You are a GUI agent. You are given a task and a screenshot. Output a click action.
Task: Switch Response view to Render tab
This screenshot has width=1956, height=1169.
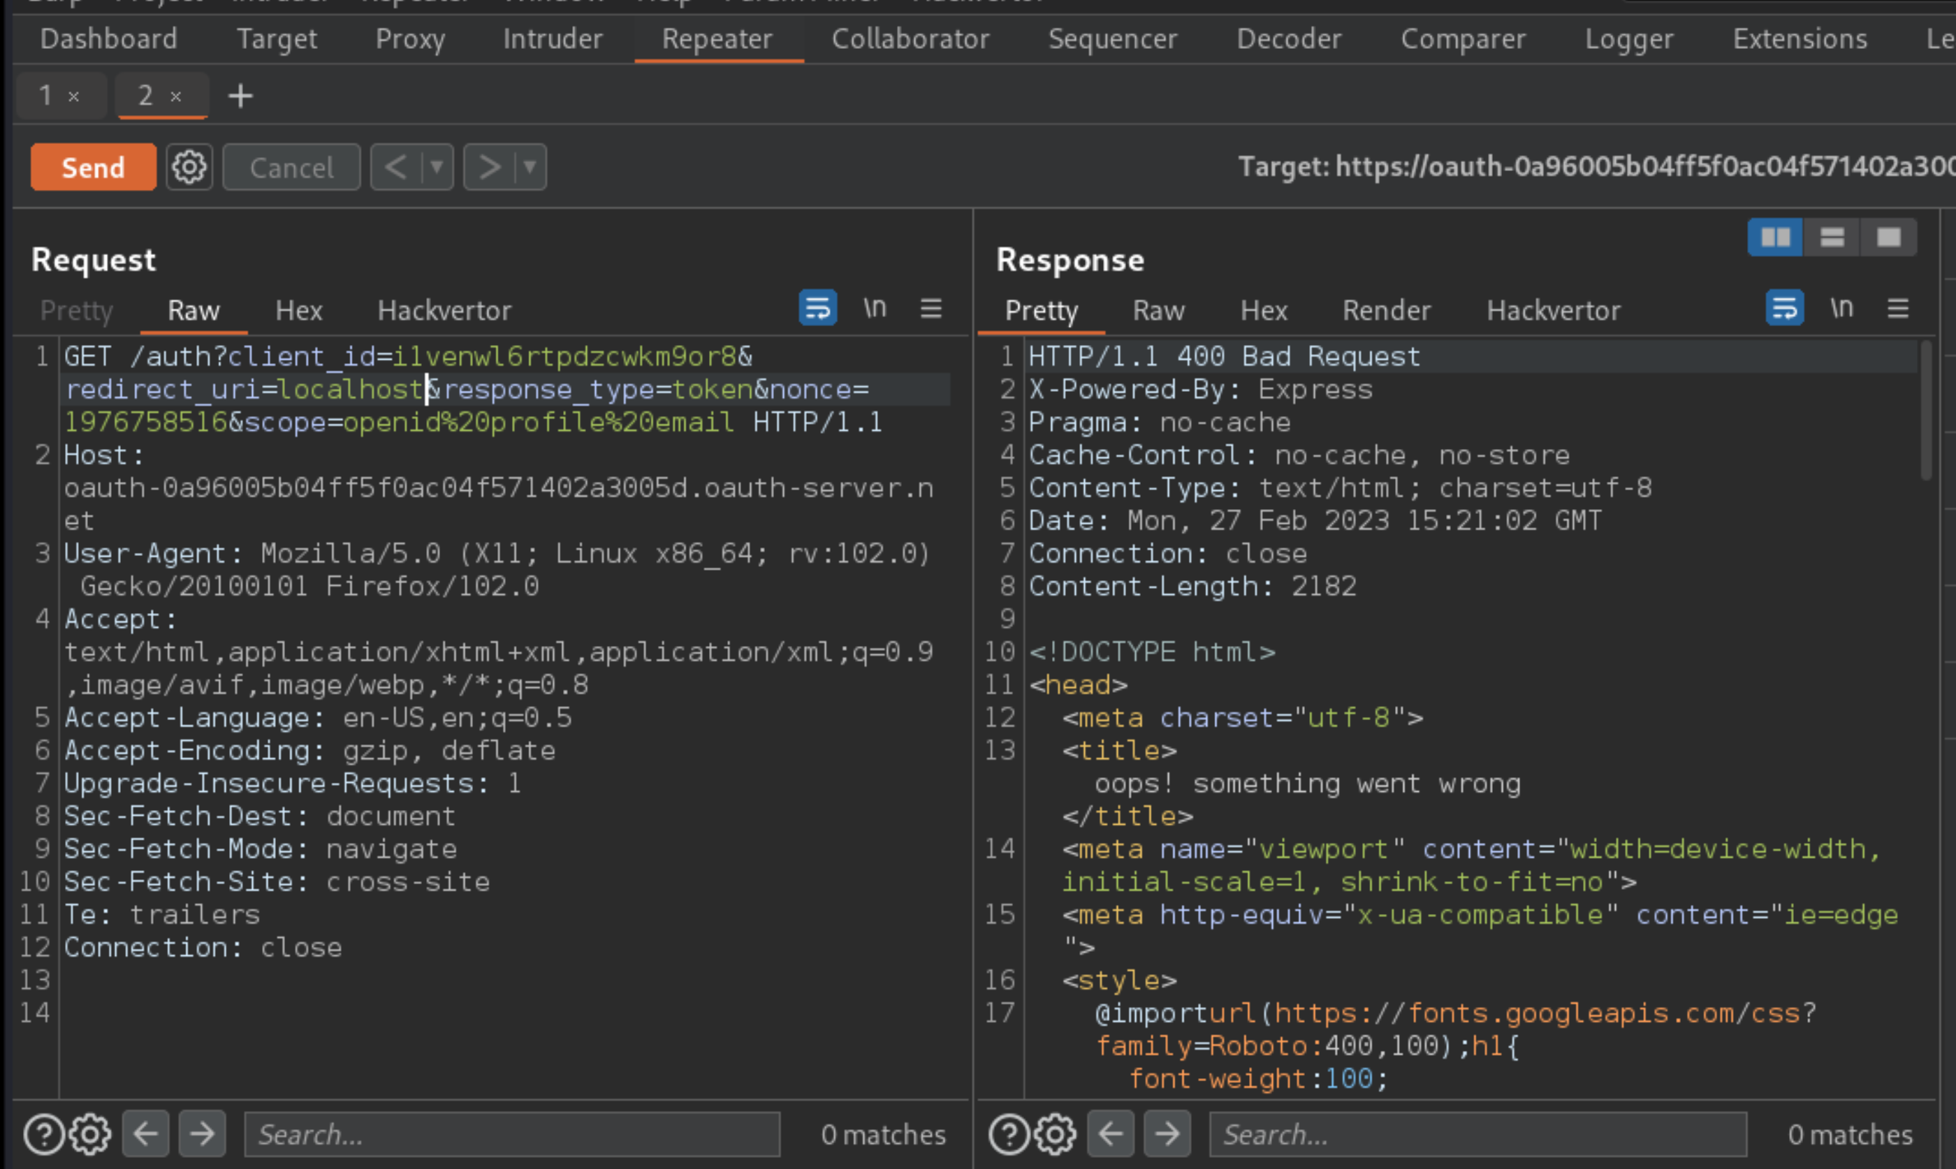coord(1386,310)
